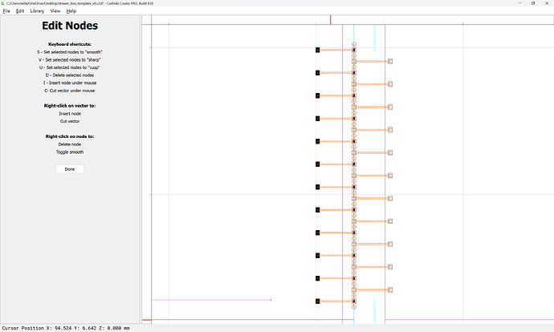Image resolution: width=554 pixels, height=332 pixels.
Task: Click the bottommost circular node on the vector
Action: tap(354, 307)
